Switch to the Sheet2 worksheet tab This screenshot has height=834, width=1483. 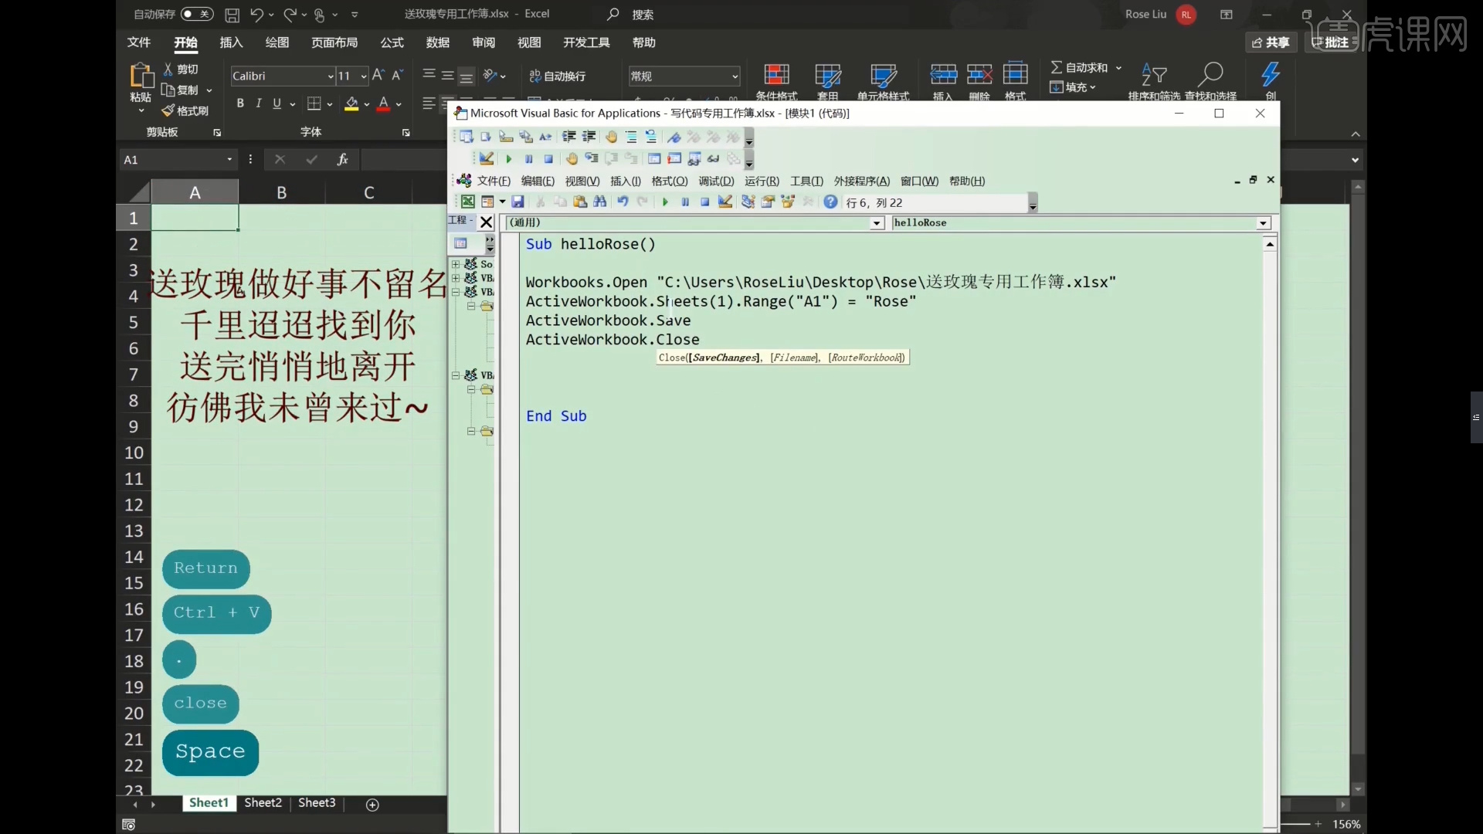pos(263,803)
